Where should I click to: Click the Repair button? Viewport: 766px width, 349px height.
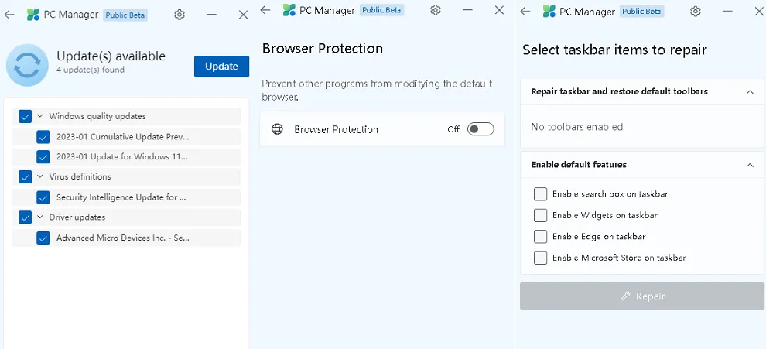[x=642, y=296]
